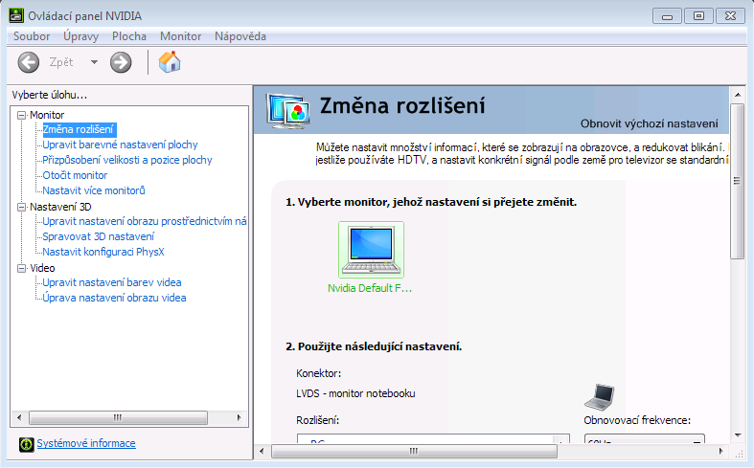This screenshot has width=754, height=468.
Task: Open Upravit nastavení obrazu prostřednictvím náhledu
Action: pos(145,221)
